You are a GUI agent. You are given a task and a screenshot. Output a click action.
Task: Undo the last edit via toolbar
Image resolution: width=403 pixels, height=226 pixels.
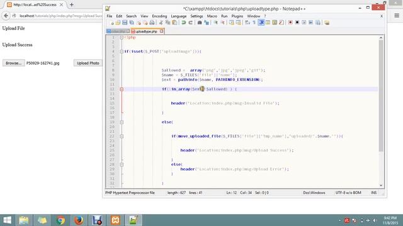184,23
